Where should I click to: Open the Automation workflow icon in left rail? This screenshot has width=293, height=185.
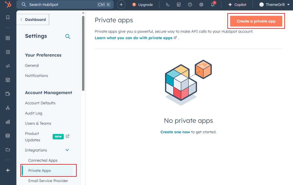click(x=8, y=108)
